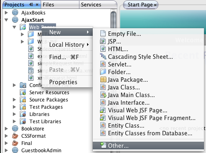Collapse the AjaxStart project node

tap(6, 20)
